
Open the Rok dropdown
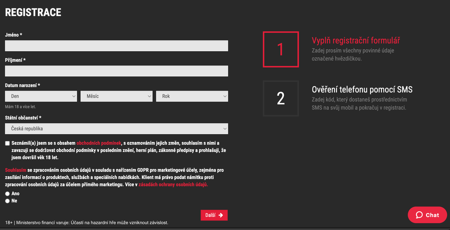tap(192, 96)
